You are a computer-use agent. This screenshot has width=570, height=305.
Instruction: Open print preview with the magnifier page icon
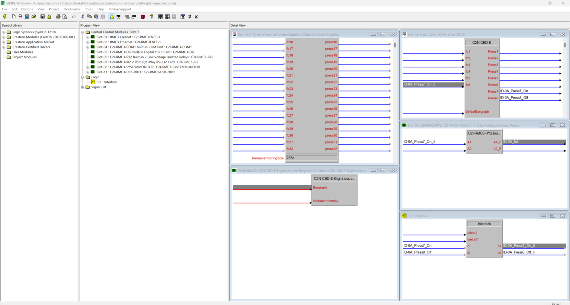pyautogui.click(x=65, y=17)
